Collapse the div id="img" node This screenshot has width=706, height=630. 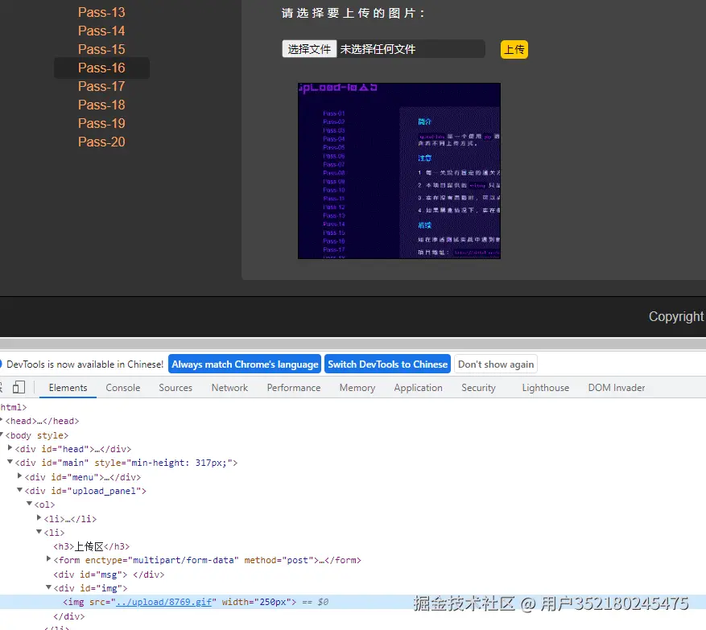48,587
